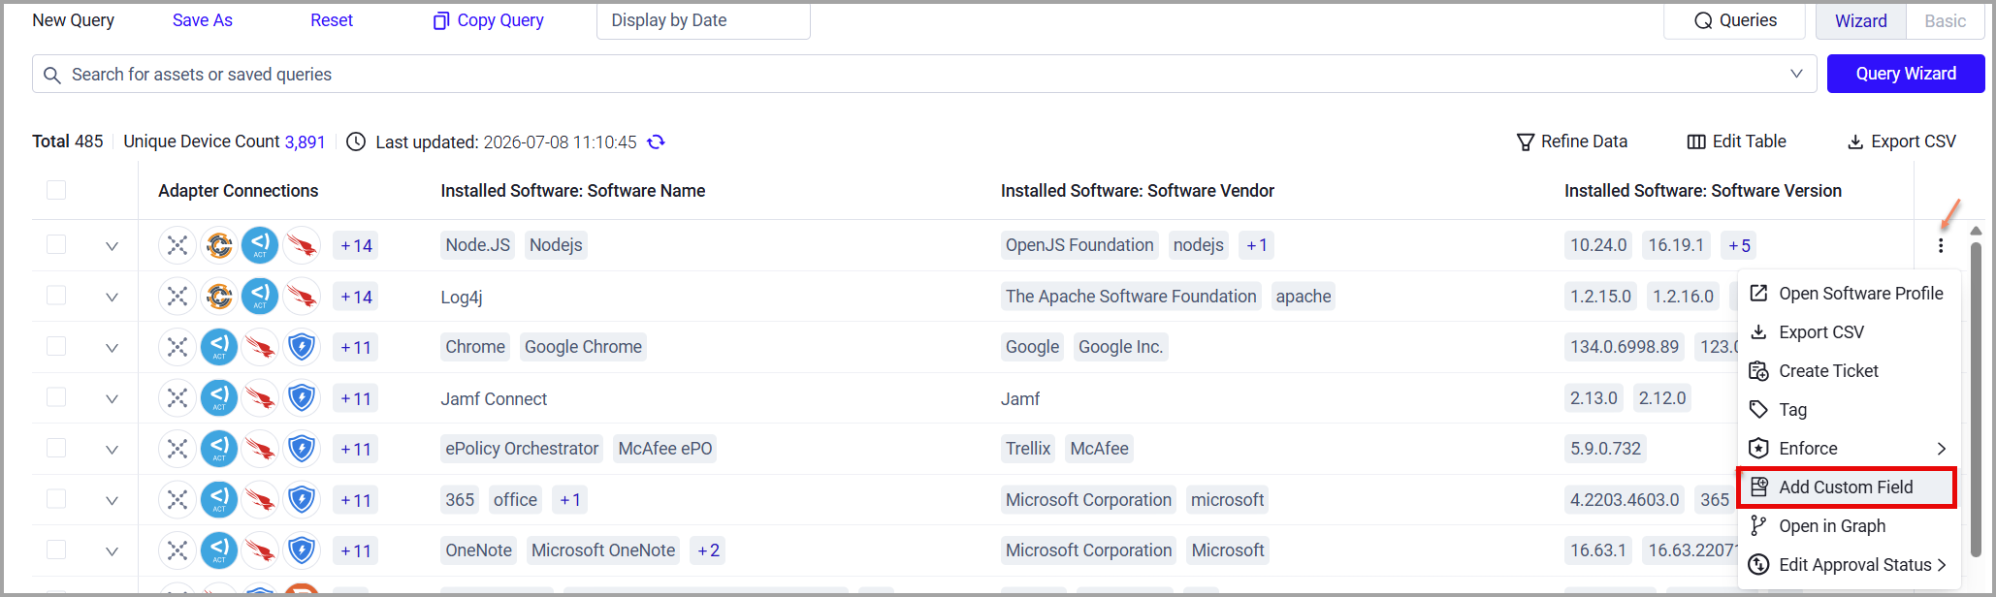Open the Enforce submenu
Screen dimensions: 1996x597
[1850, 448]
